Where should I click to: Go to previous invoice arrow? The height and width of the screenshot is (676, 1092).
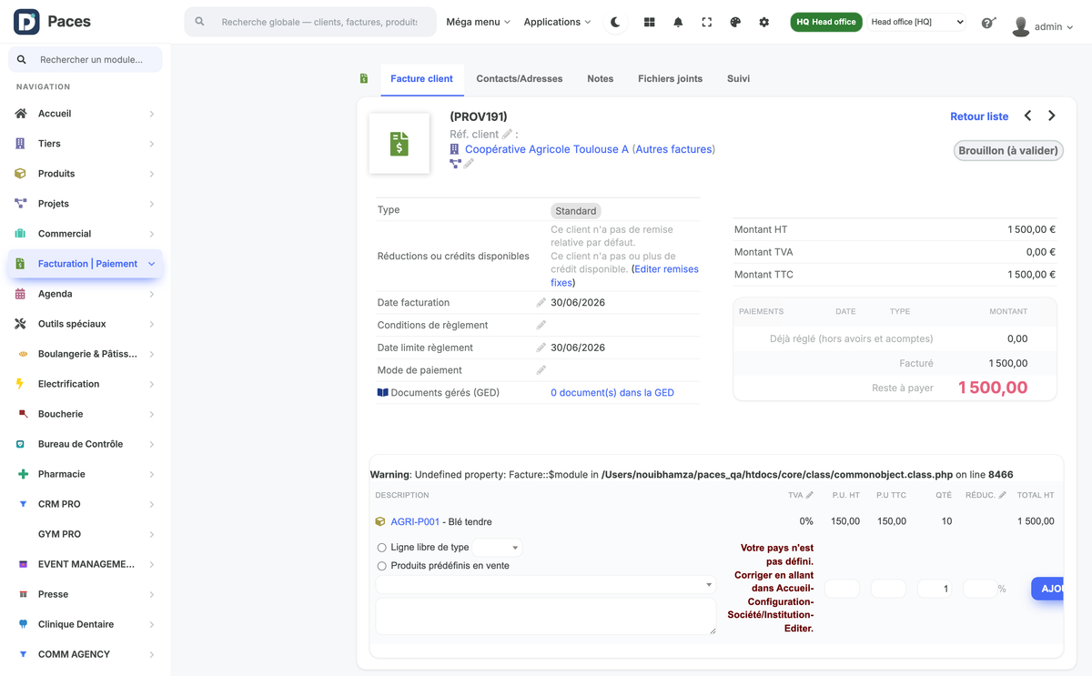click(1028, 116)
